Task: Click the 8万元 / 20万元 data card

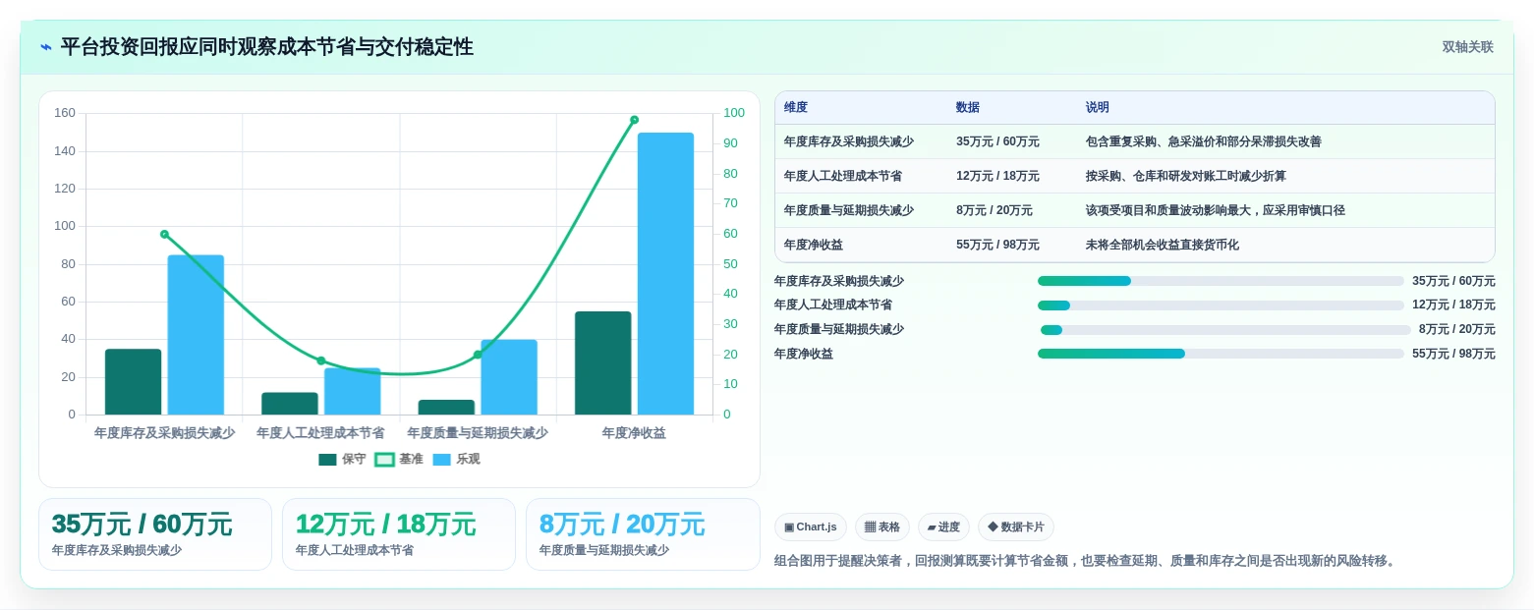Action: (643, 534)
